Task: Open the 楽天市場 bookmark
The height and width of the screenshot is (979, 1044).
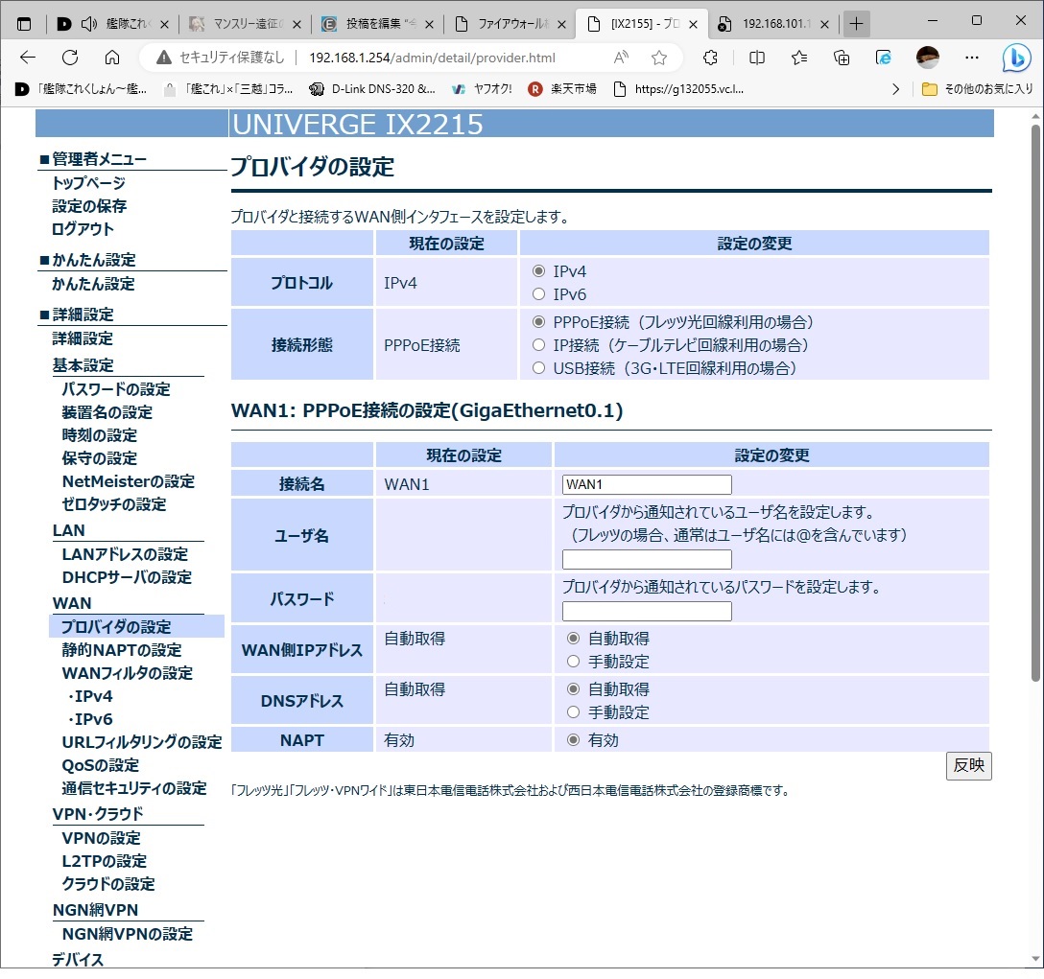Action: (562, 89)
